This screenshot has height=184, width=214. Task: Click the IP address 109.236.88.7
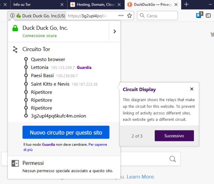click(67, 76)
